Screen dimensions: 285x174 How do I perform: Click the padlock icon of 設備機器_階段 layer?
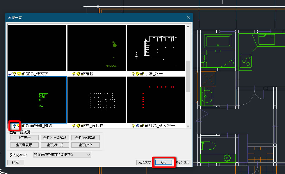(x=24, y=126)
